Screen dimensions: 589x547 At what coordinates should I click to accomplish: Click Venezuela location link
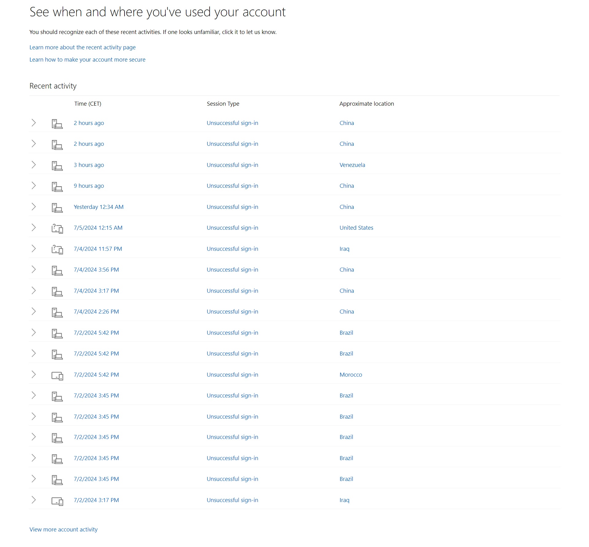pyautogui.click(x=352, y=165)
